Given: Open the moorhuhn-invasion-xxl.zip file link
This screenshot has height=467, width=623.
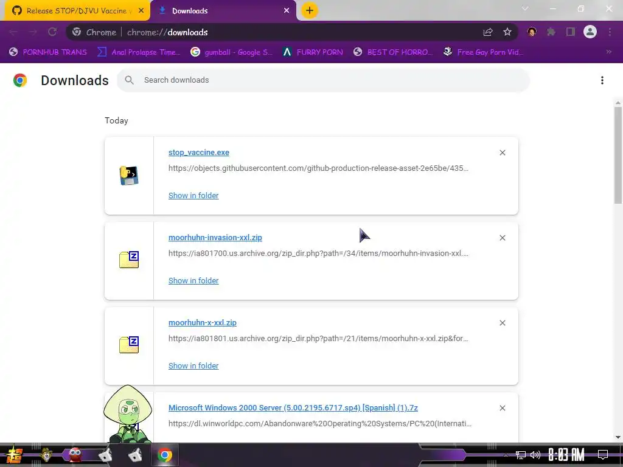Looking at the screenshot, I should point(215,238).
